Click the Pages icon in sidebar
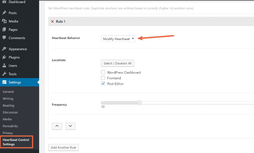Viewport: 254px width, 153px height. [4, 30]
